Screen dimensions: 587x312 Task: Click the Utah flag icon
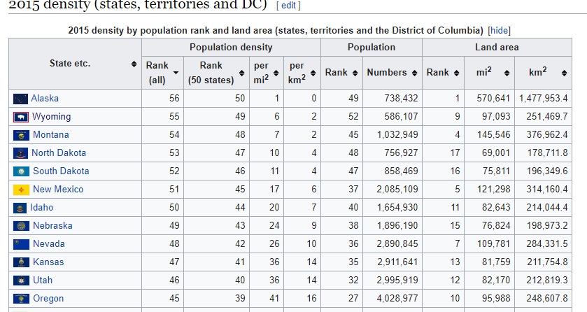[x=21, y=281]
